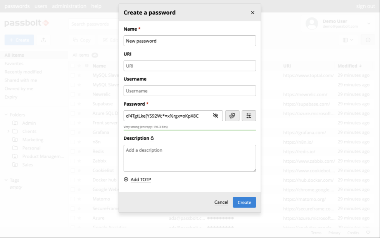Go to the users menu item

point(41,6)
